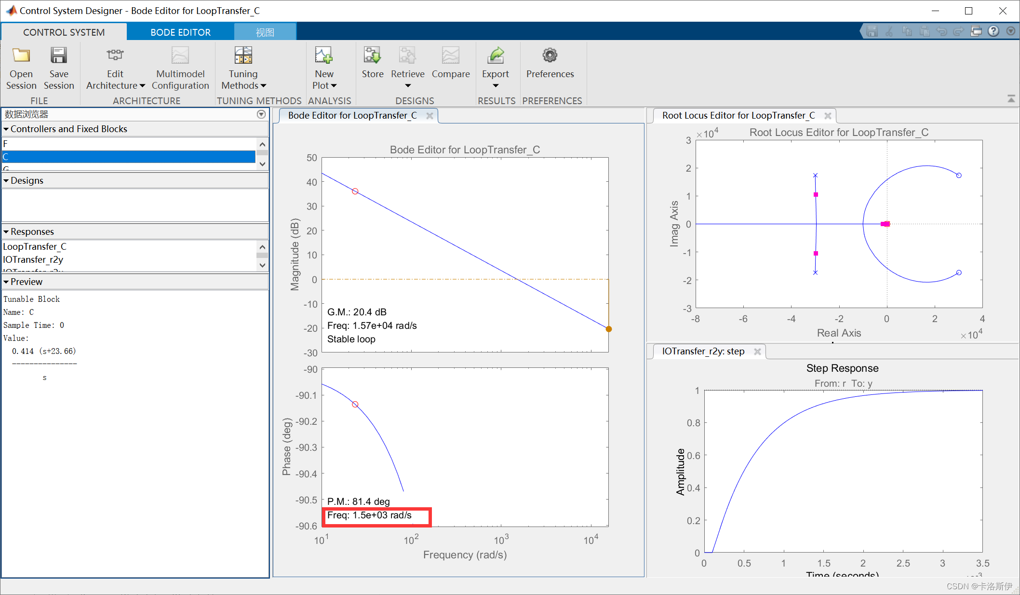Click the Open Session folder icon
Viewport: 1020px width, 595px height.
click(x=21, y=56)
